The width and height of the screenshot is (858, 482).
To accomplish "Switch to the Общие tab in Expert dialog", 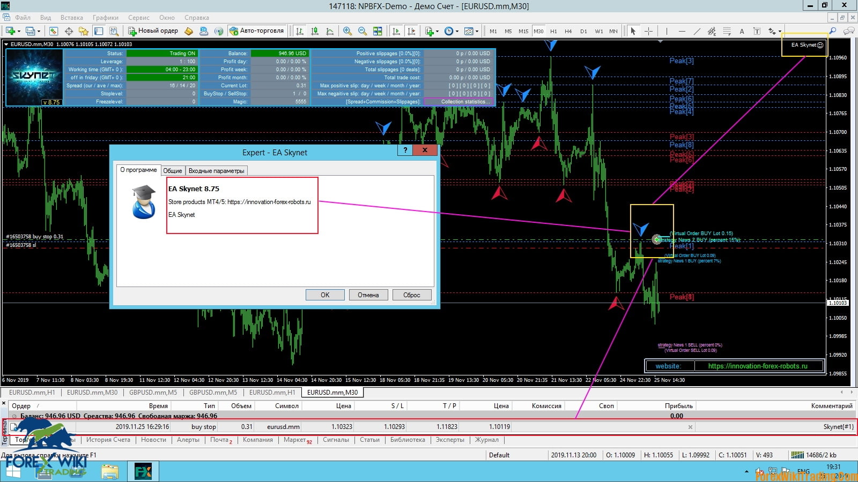I will click(x=173, y=171).
